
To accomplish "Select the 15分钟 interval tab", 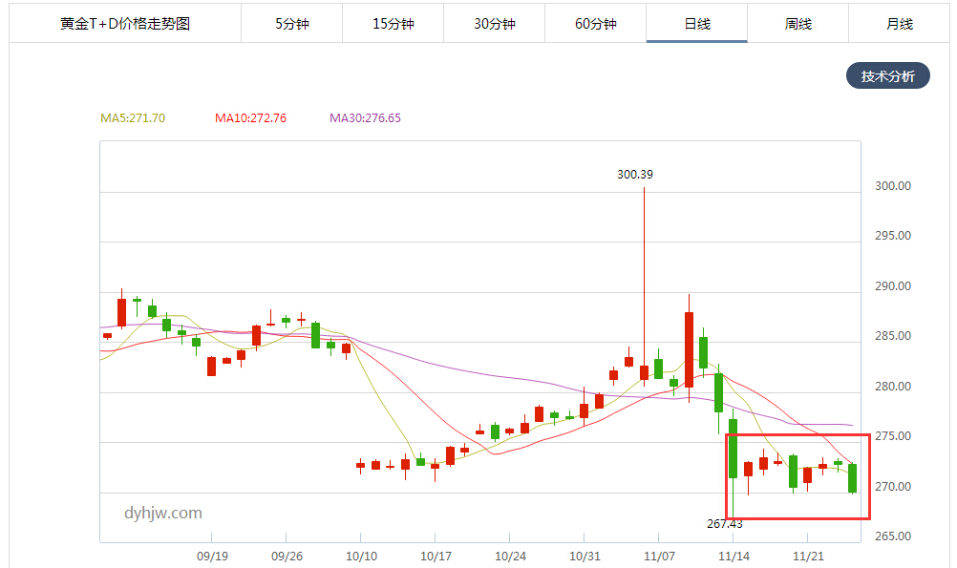I will point(393,24).
